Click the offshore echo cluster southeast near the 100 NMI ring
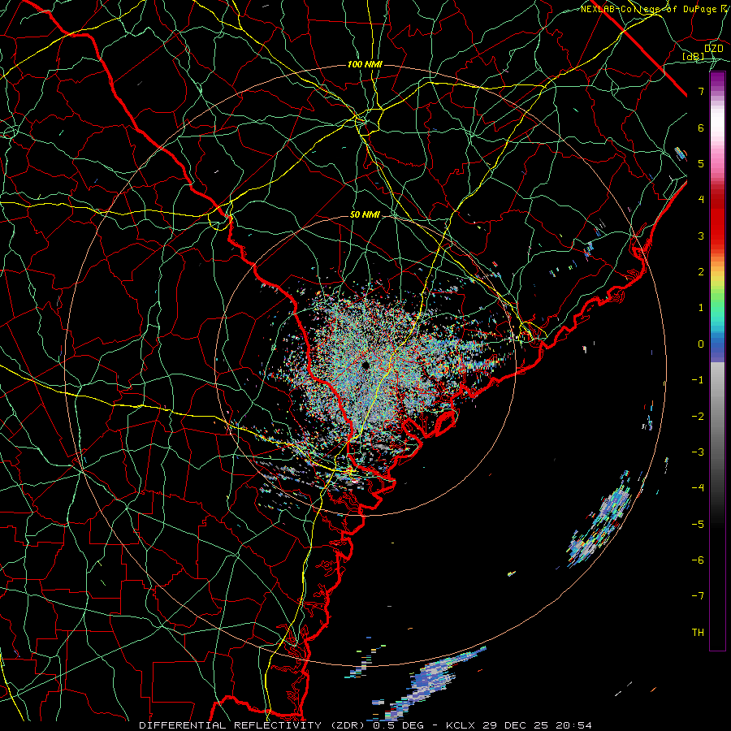Screen dimensions: 731x731 pyautogui.click(x=601, y=520)
